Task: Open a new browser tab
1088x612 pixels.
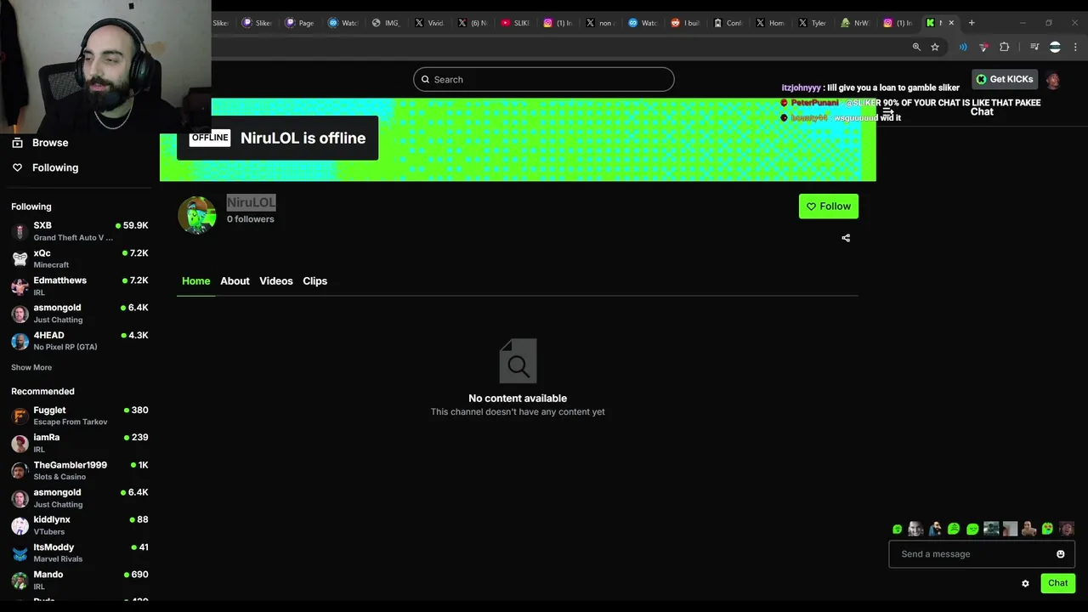Action: pyautogui.click(x=972, y=23)
